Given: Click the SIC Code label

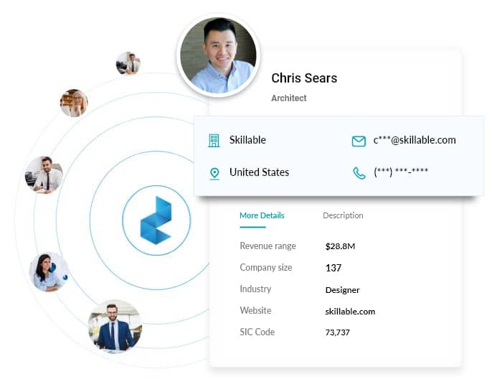Looking at the screenshot, I should click(x=257, y=332).
